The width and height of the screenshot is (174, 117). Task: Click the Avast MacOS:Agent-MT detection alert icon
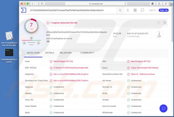click(x=51, y=61)
